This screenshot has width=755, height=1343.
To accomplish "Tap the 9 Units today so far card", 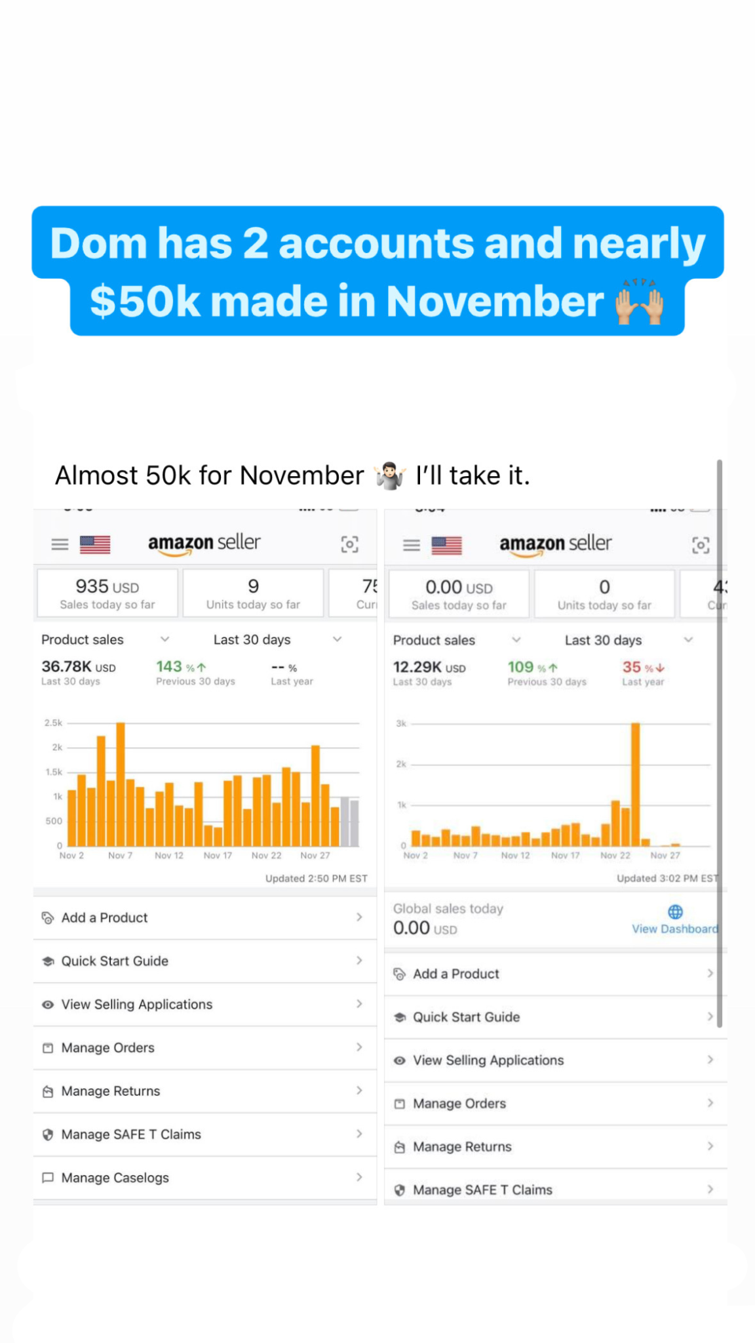I will point(253,593).
